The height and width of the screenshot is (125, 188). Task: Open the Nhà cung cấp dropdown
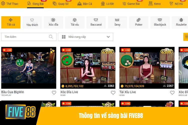click(85, 37)
